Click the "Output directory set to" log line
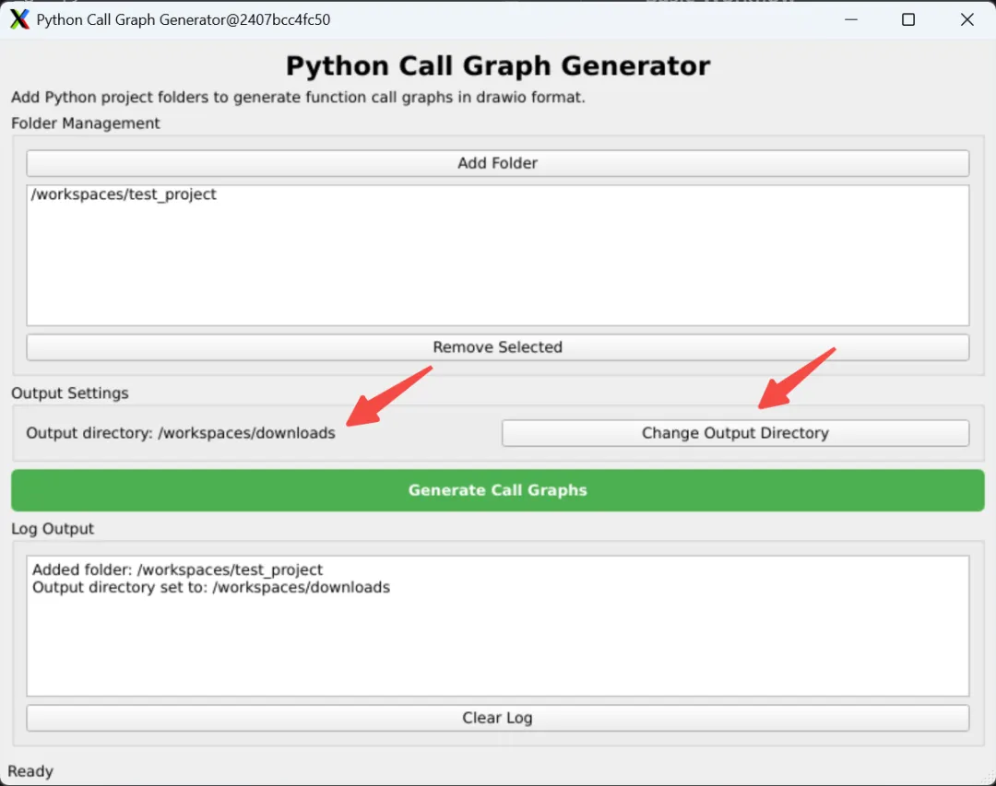The width and height of the screenshot is (996, 786). [x=210, y=587]
